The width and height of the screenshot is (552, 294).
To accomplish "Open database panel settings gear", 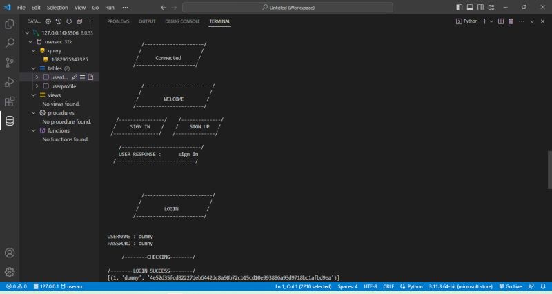I will [x=48, y=21].
